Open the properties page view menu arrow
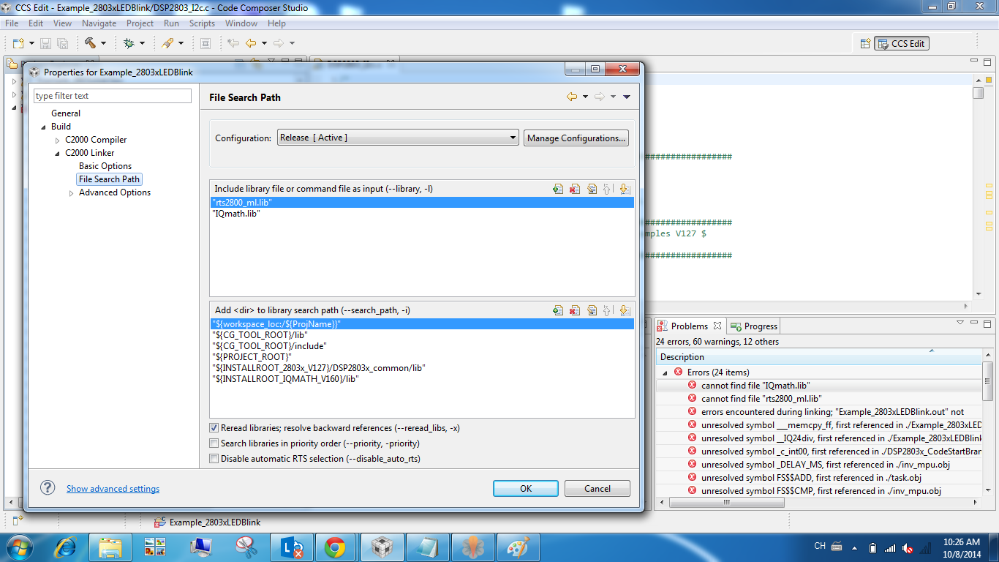 627,97
